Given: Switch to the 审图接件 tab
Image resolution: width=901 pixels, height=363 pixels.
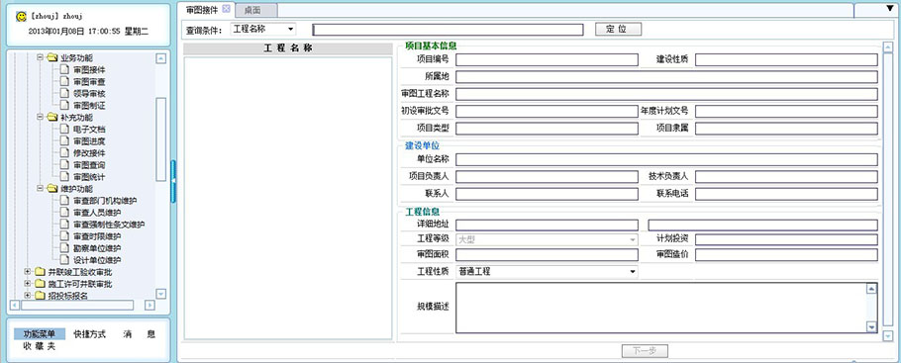Looking at the screenshot, I should [x=202, y=10].
